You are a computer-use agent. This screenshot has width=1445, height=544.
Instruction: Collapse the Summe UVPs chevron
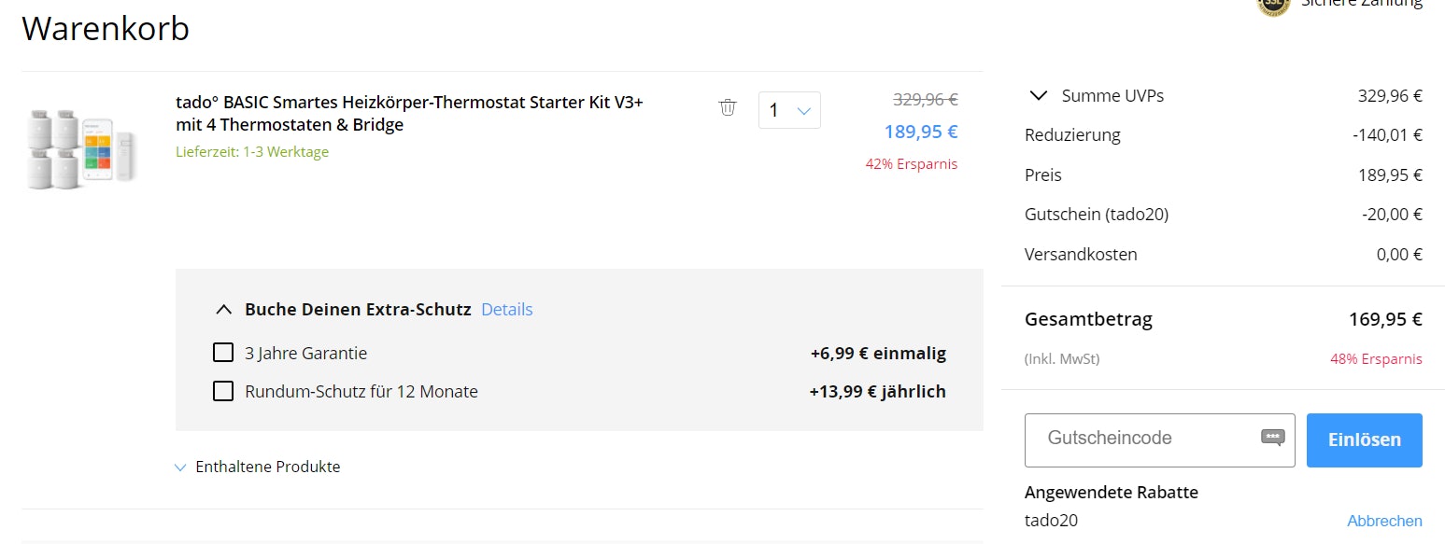[x=1038, y=95]
